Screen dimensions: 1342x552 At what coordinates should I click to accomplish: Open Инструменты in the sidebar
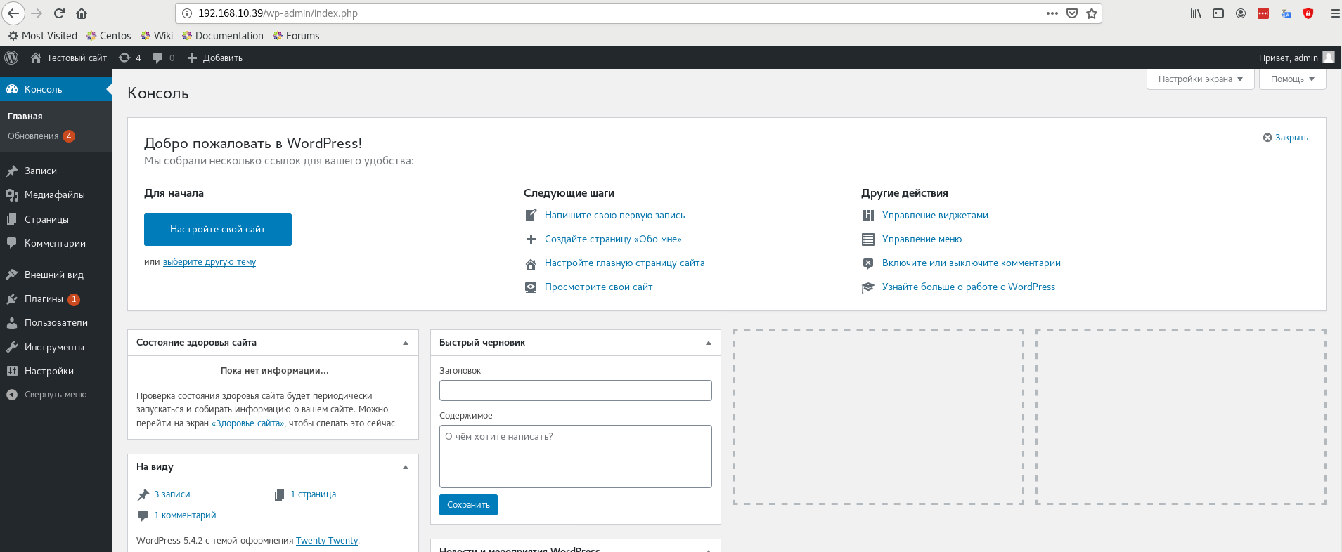56,347
